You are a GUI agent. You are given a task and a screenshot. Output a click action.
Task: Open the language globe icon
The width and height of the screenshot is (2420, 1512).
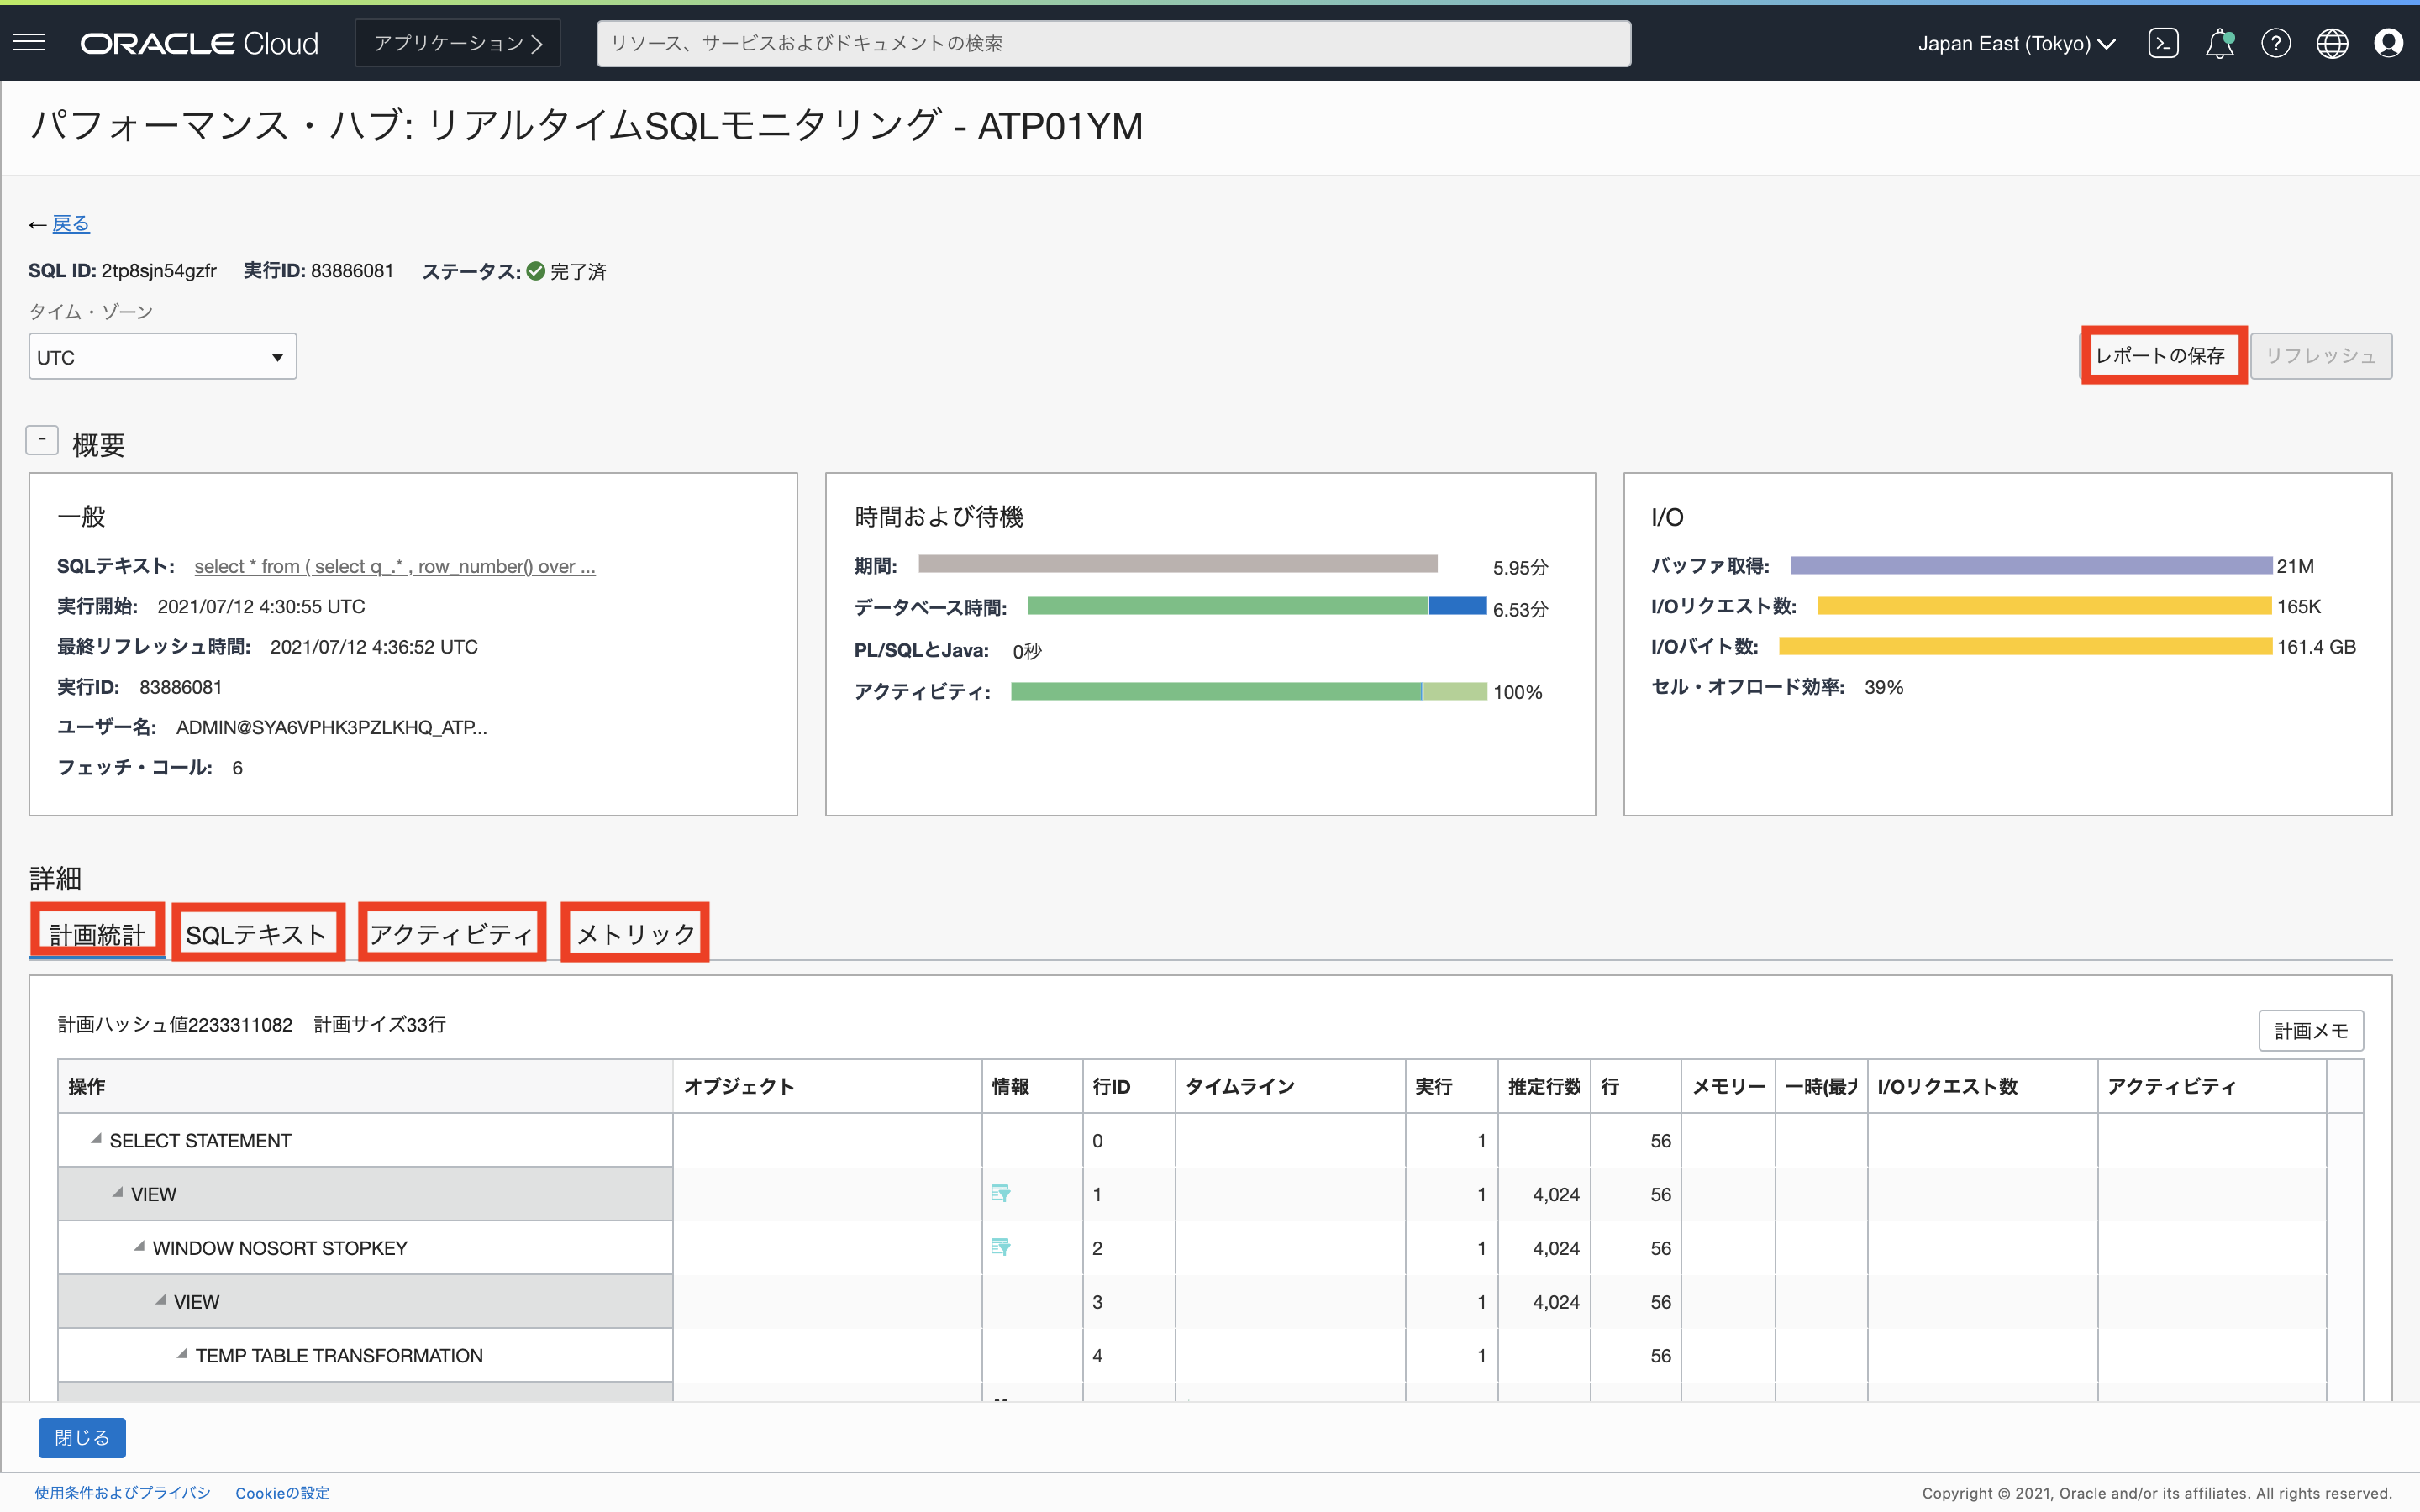coord(2331,43)
